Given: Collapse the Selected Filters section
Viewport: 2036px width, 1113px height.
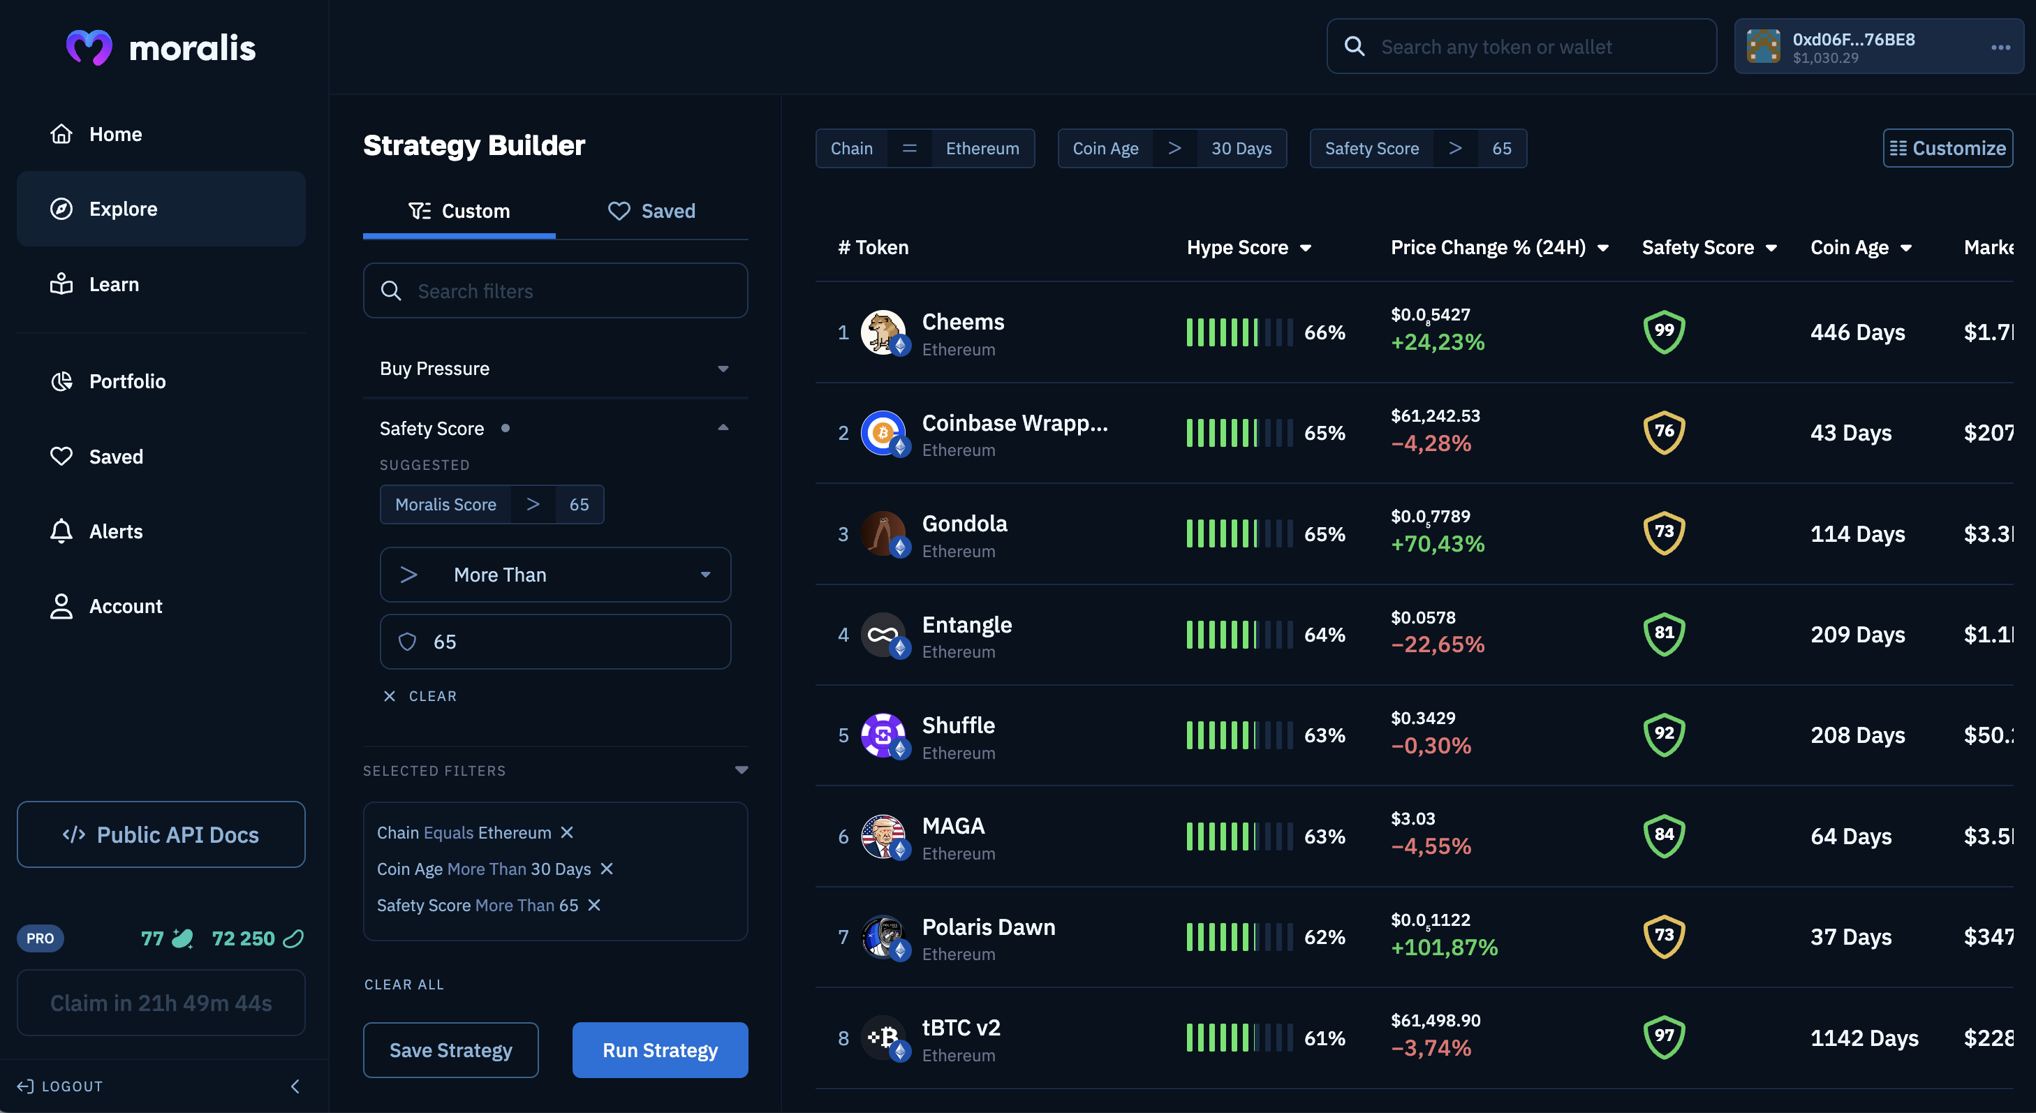Looking at the screenshot, I should tap(742, 770).
